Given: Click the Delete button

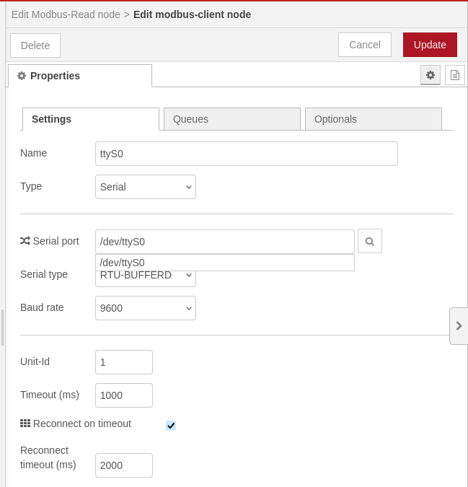Looking at the screenshot, I should tap(35, 45).
